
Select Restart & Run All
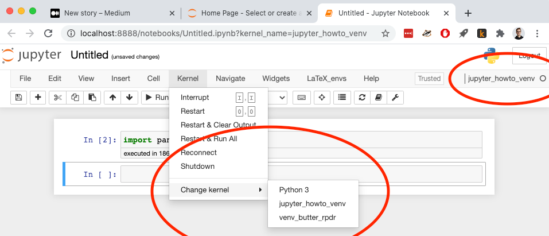point(219,138)
